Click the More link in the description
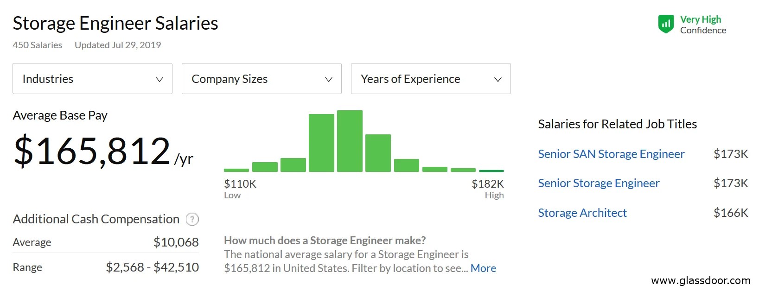 [x=483, y=268]
